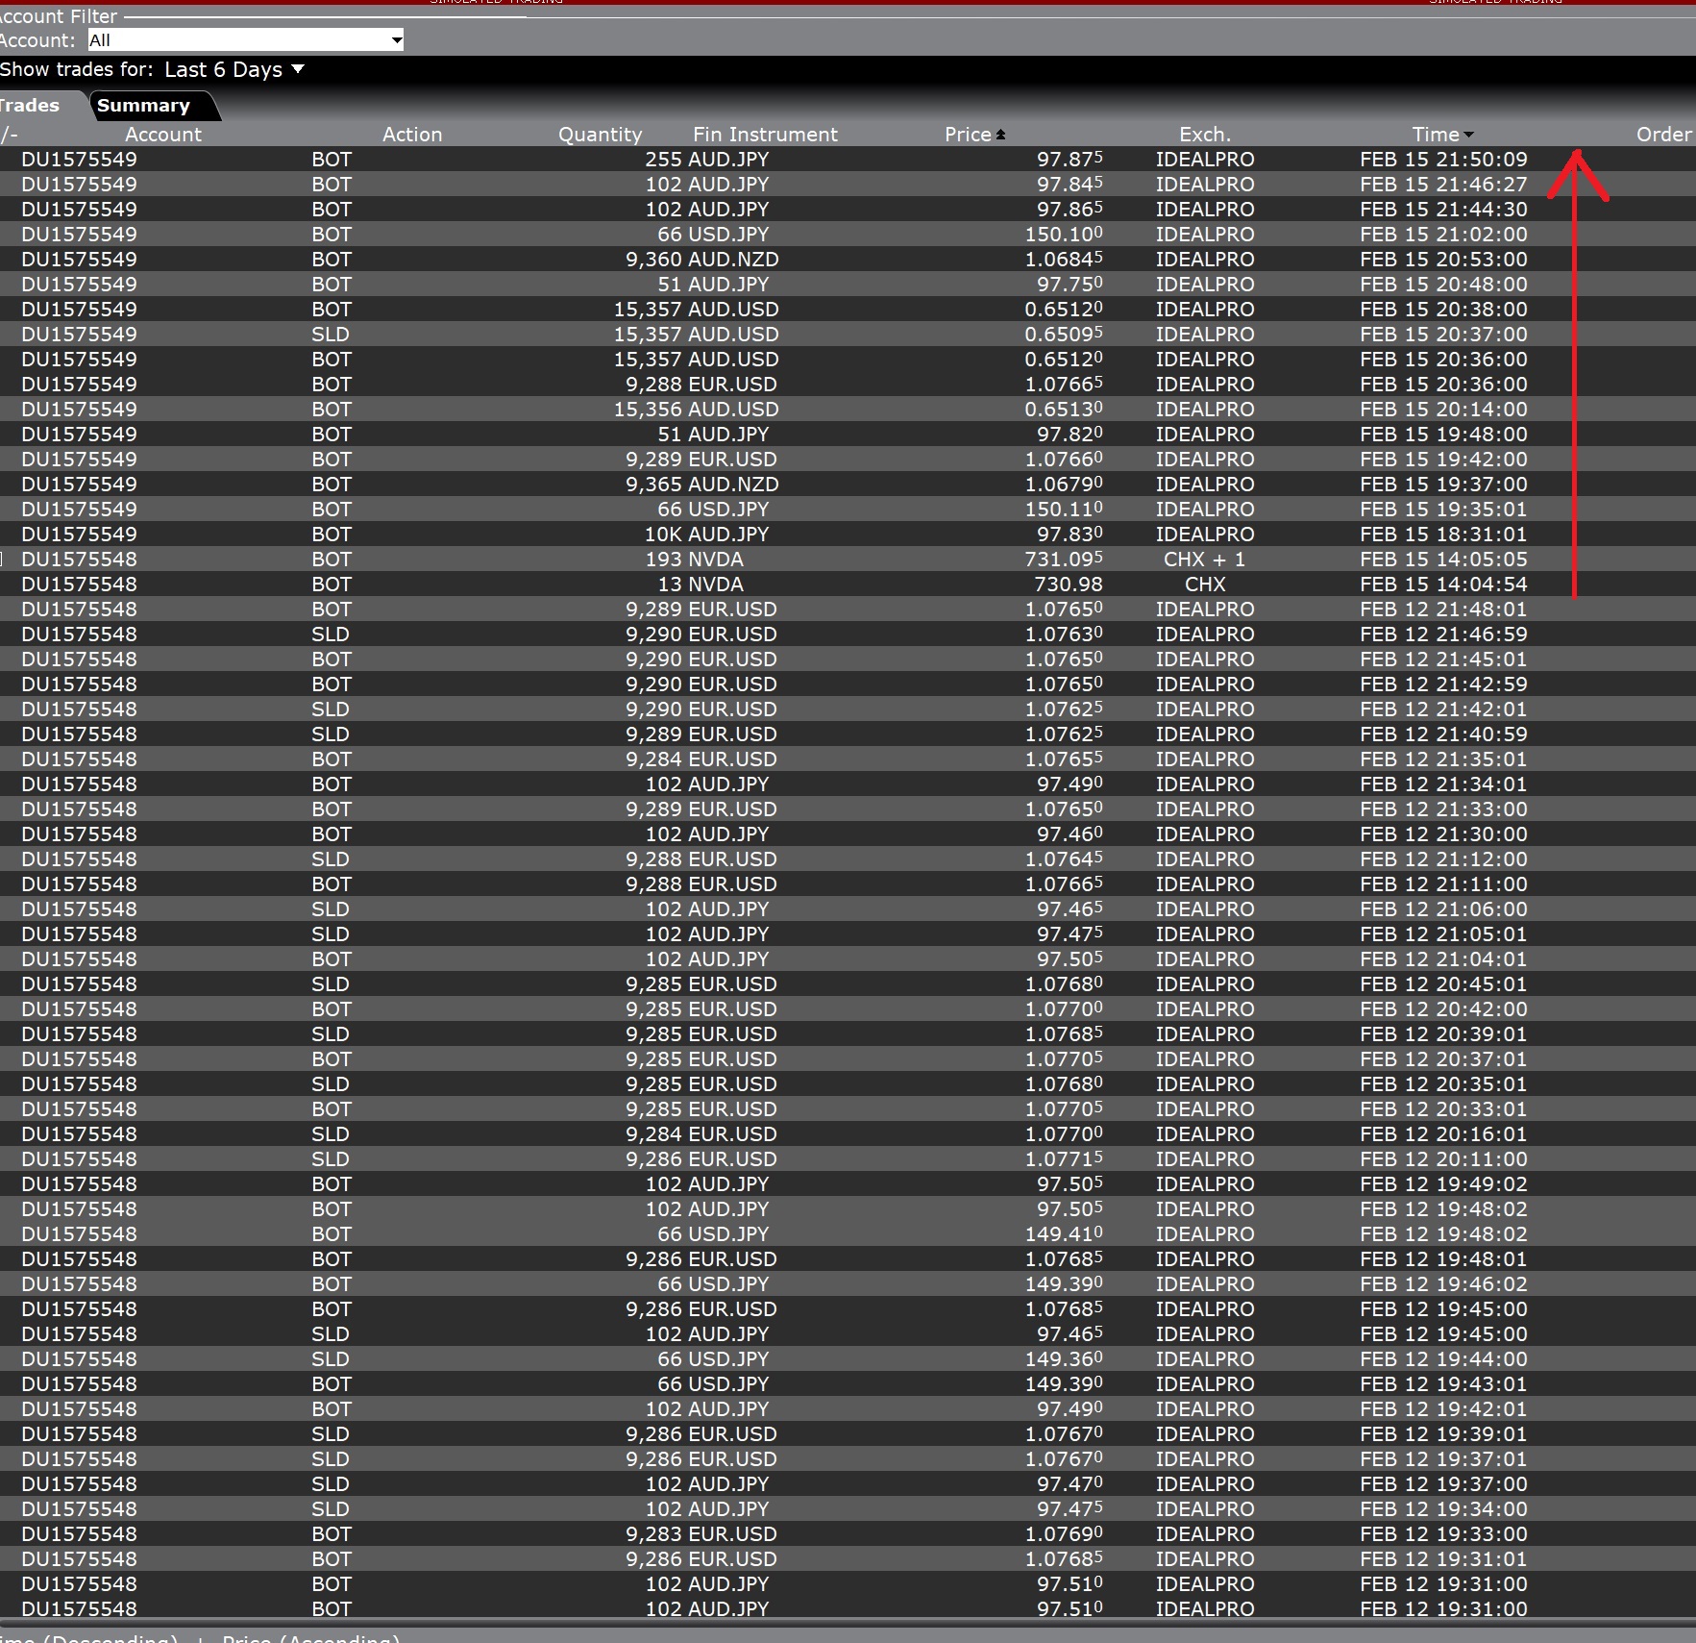The width and height of the screenshot is (1696, 1643).
Task: Click the Price ascending sort arrow
Action: pyautogui.click(x=1000, y=135)
